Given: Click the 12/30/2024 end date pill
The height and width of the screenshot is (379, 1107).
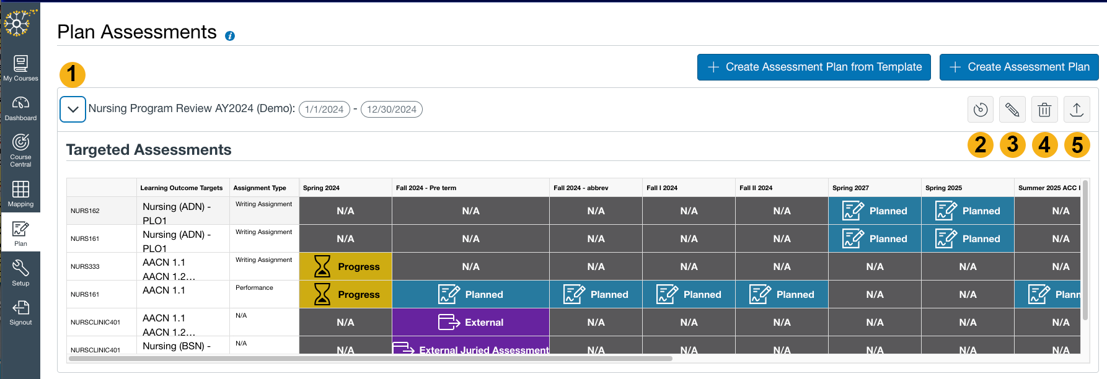Looking at the screenshot, I should point(392,109).
